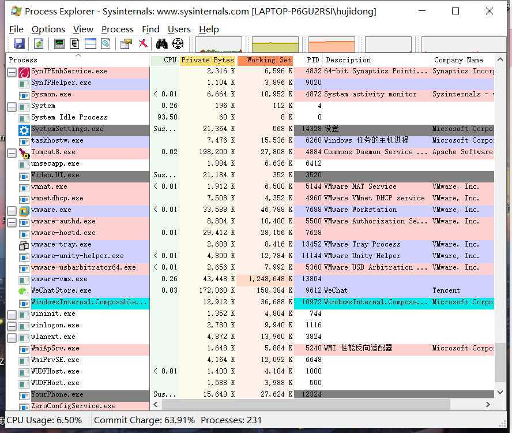
Task: Collapse the wlanext.exe tree node
Action: tap(12, 338)
